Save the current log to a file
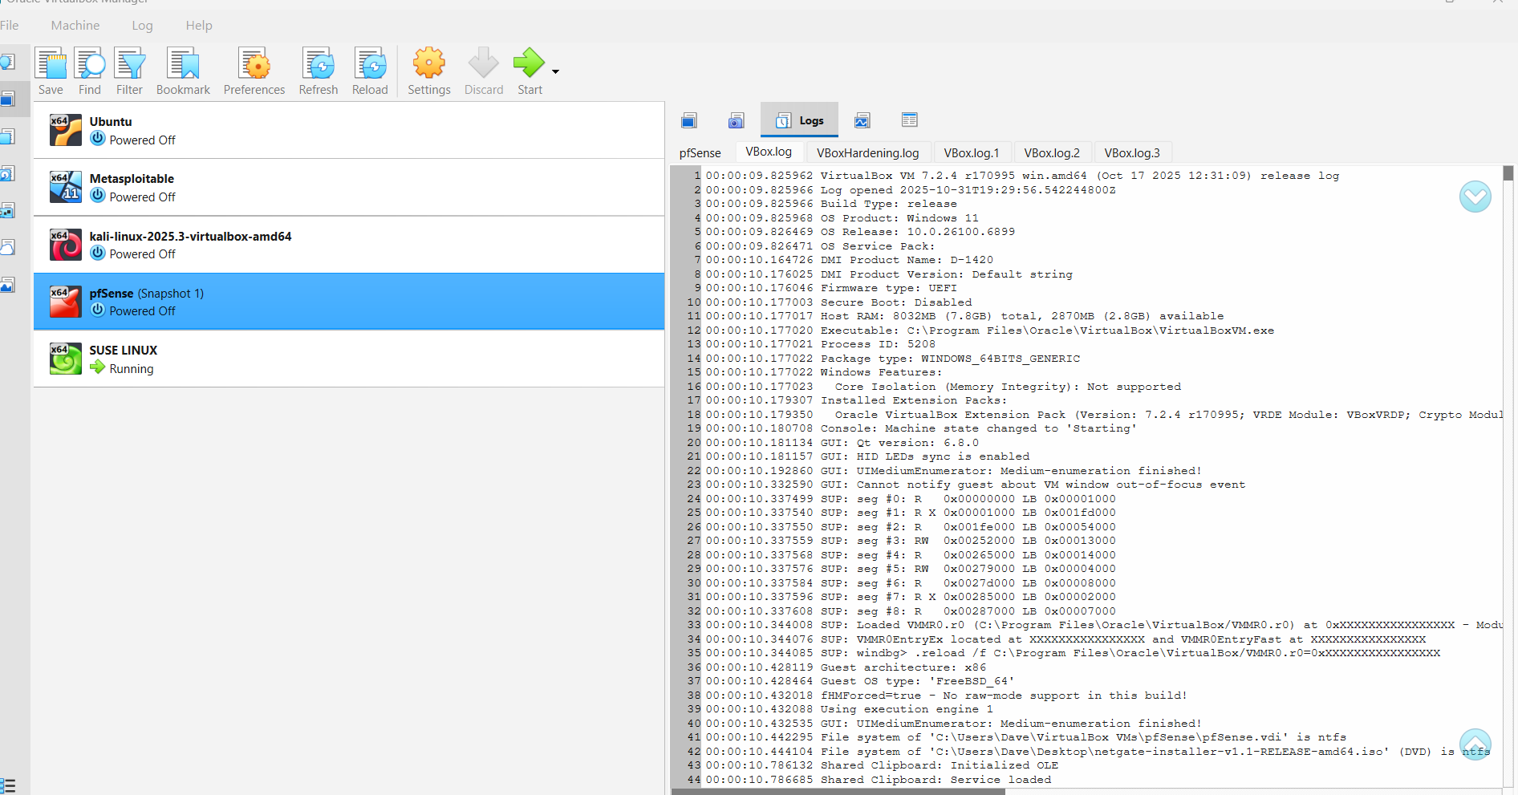1518x795 pixels. click(51, 70)
